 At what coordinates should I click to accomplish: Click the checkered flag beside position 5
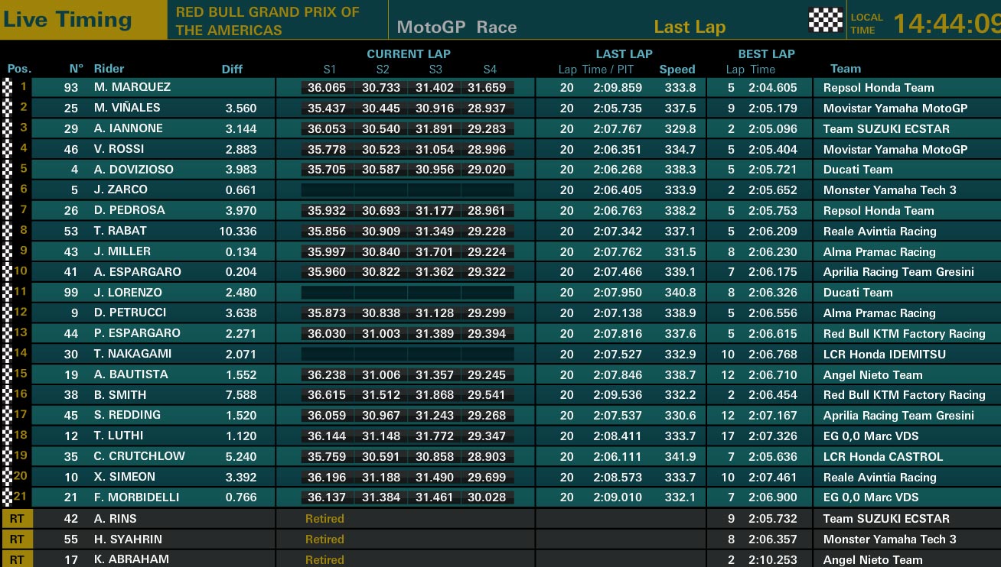click(8, 169)
